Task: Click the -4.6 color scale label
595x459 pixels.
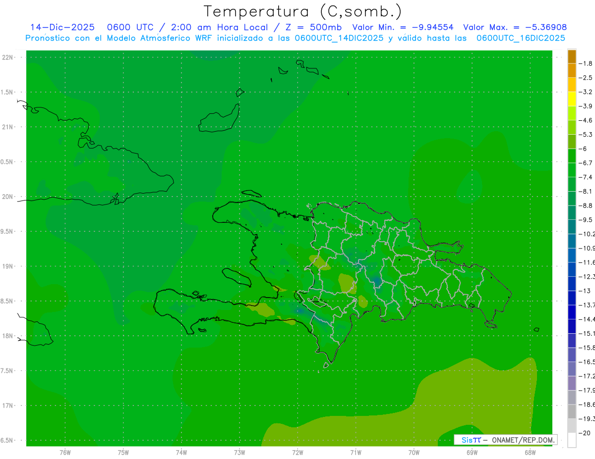Action: pos(586,120)
